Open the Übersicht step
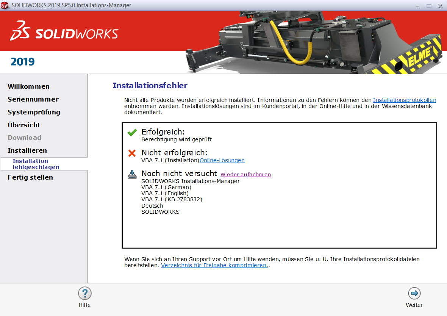This screenshot has height=316, width=447. click(x=24, y=125)
